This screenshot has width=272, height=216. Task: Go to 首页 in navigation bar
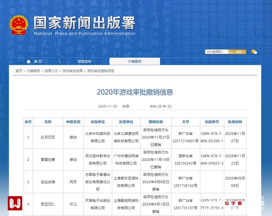click(x=38, y=61)
